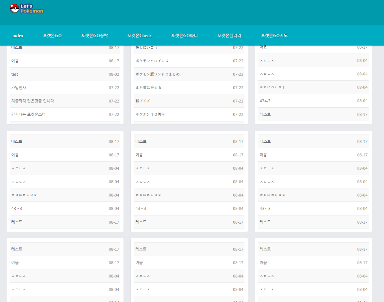Screen dimensions: 384x302
Task: Navigate to 포켓몬갤러리
Action: coord(229,36)
